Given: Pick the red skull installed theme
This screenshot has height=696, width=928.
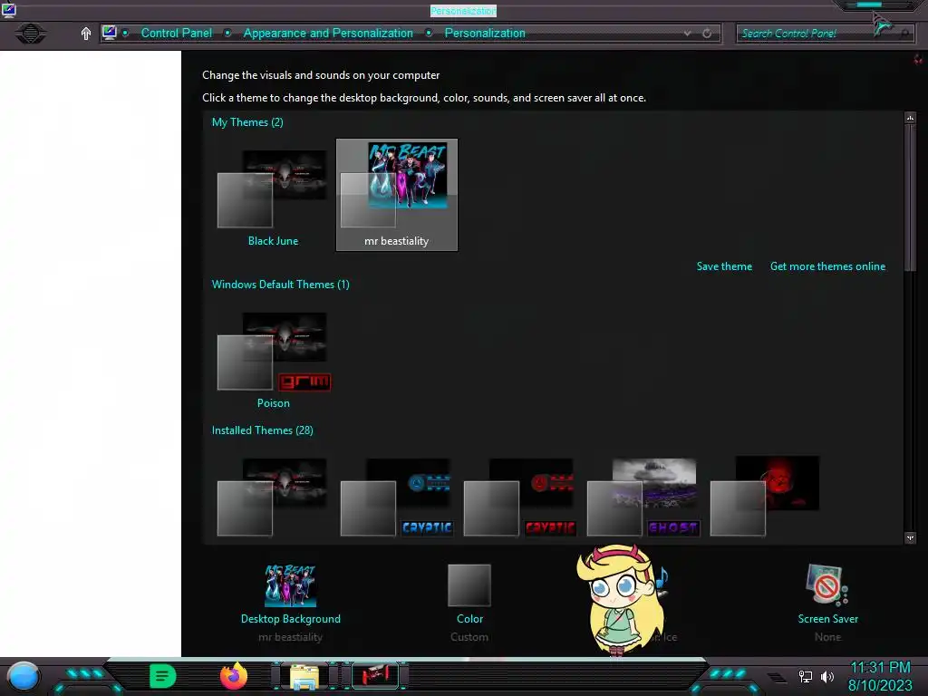Looking at the screenshot, I should pyautogui.click(x=765, y=496).
